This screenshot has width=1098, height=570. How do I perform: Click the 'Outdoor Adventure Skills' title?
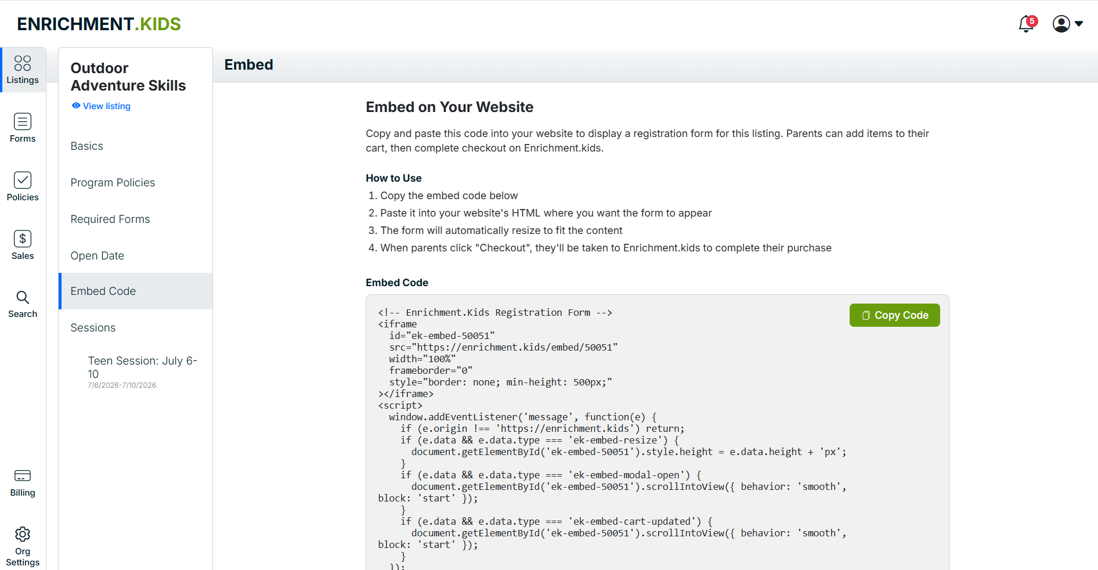[x=128, y=77]
